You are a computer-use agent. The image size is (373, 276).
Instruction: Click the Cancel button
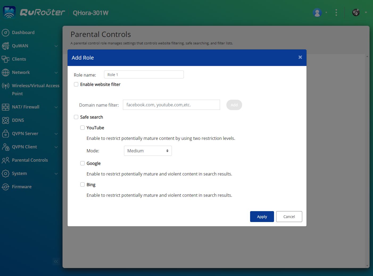tap(289, 216)
